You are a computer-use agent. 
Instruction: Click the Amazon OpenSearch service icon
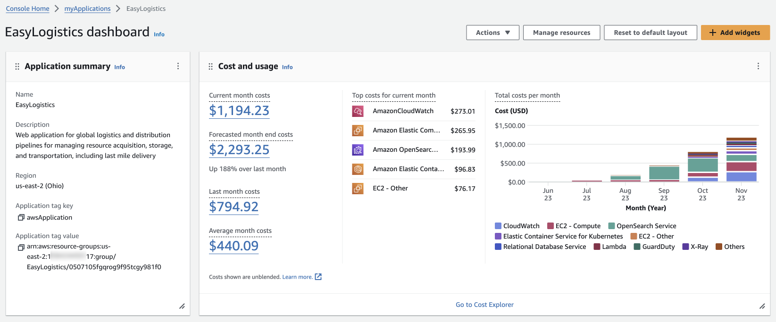358,150
